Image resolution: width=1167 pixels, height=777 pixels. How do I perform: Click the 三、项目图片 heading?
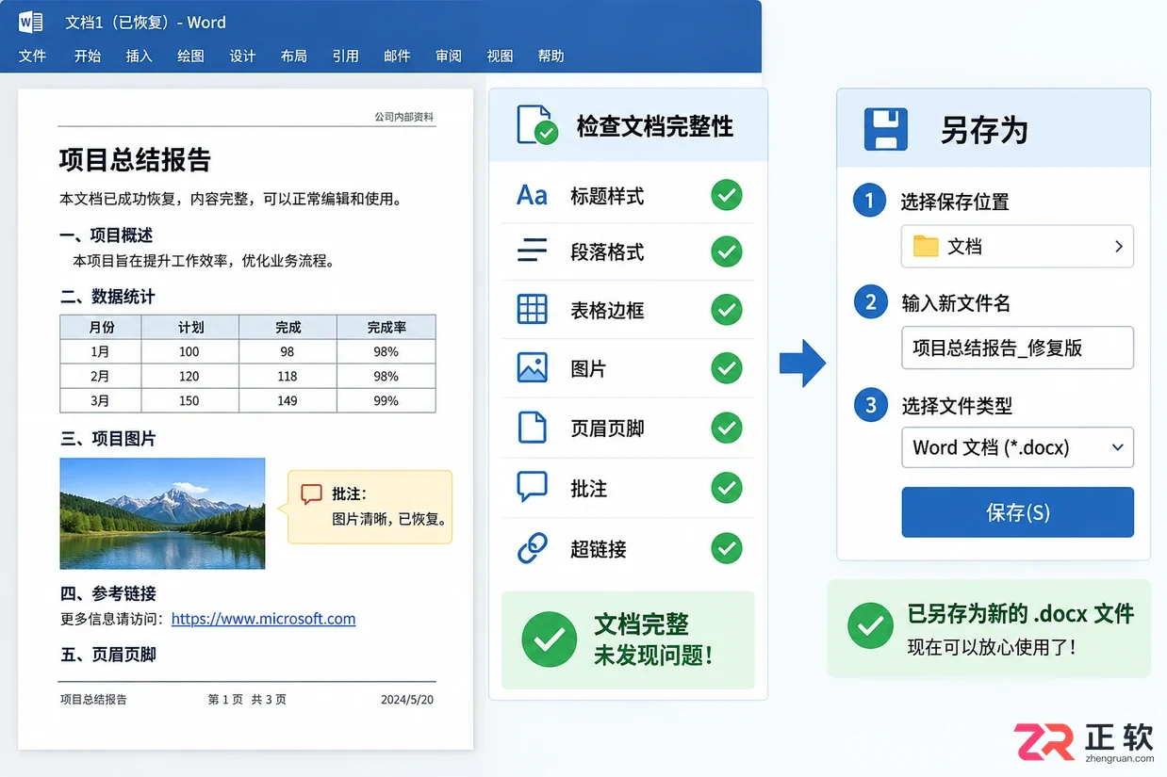[x=107, y=439]
